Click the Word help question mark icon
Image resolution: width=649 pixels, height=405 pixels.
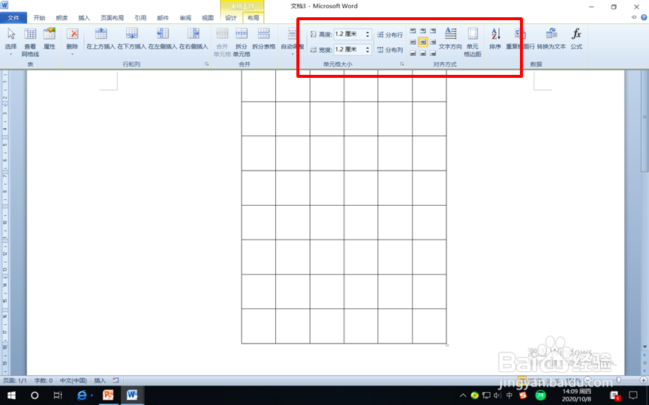point(644,17)
